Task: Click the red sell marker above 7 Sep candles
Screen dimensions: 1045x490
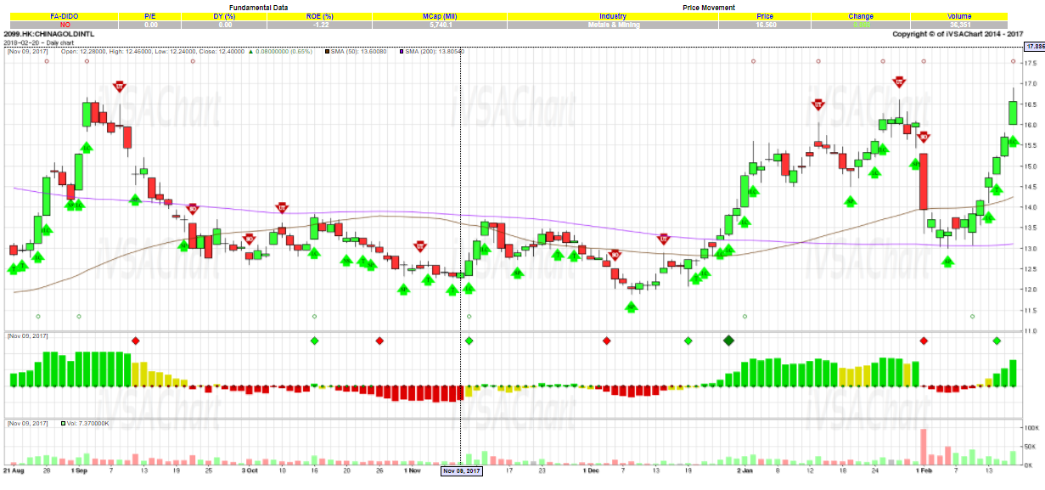Action: [120, 87]
